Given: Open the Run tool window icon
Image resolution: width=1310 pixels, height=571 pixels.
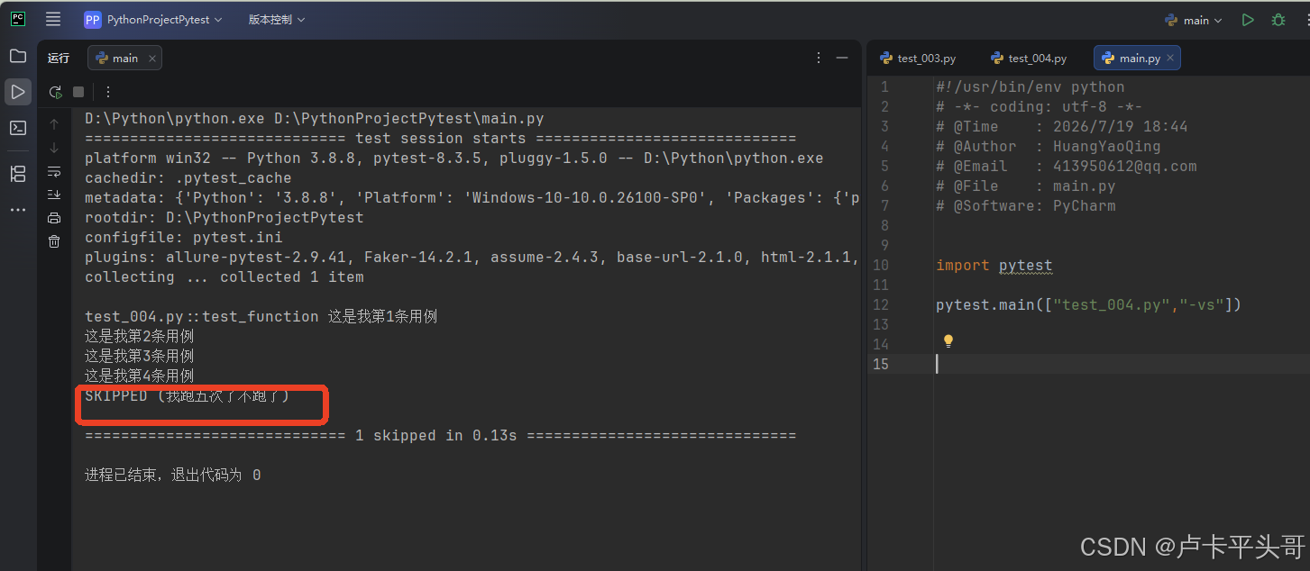Looking at the screenshot, I should coord(18,92).
